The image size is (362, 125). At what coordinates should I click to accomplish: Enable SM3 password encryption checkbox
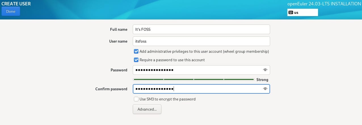point(136,99)
